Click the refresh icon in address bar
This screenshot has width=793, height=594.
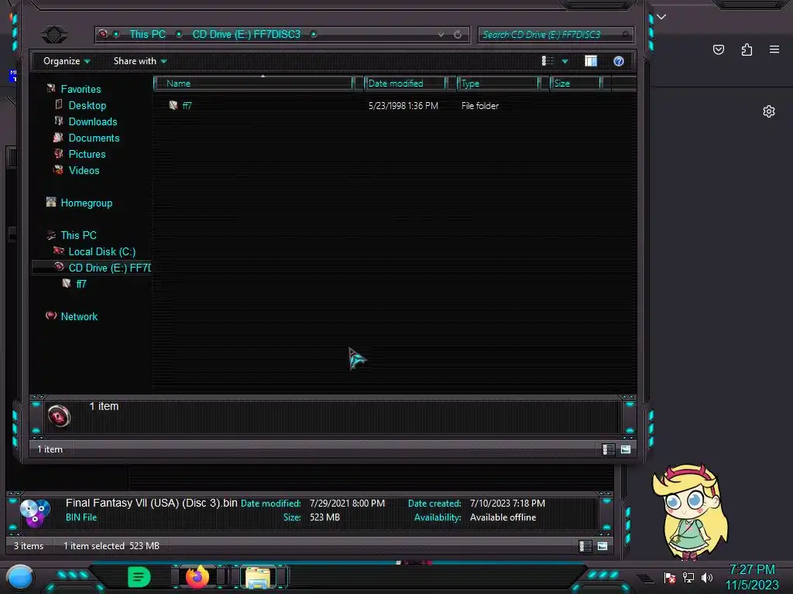pos(458,34)
